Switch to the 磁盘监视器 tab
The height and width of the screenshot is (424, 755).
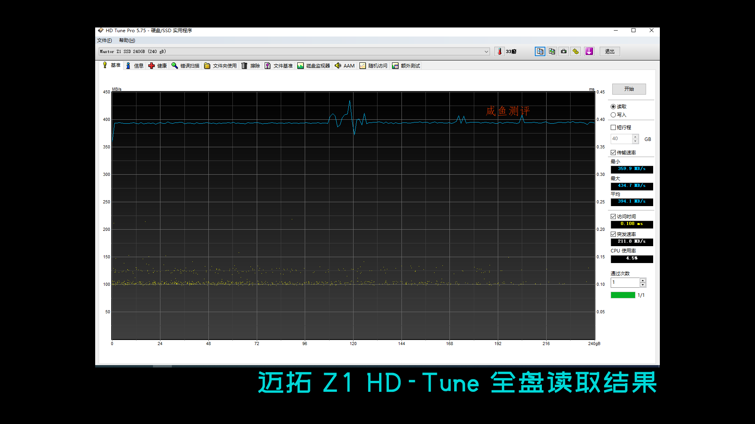(x=314, y=66)
